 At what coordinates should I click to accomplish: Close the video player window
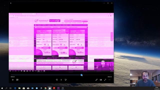coord(112,3)
